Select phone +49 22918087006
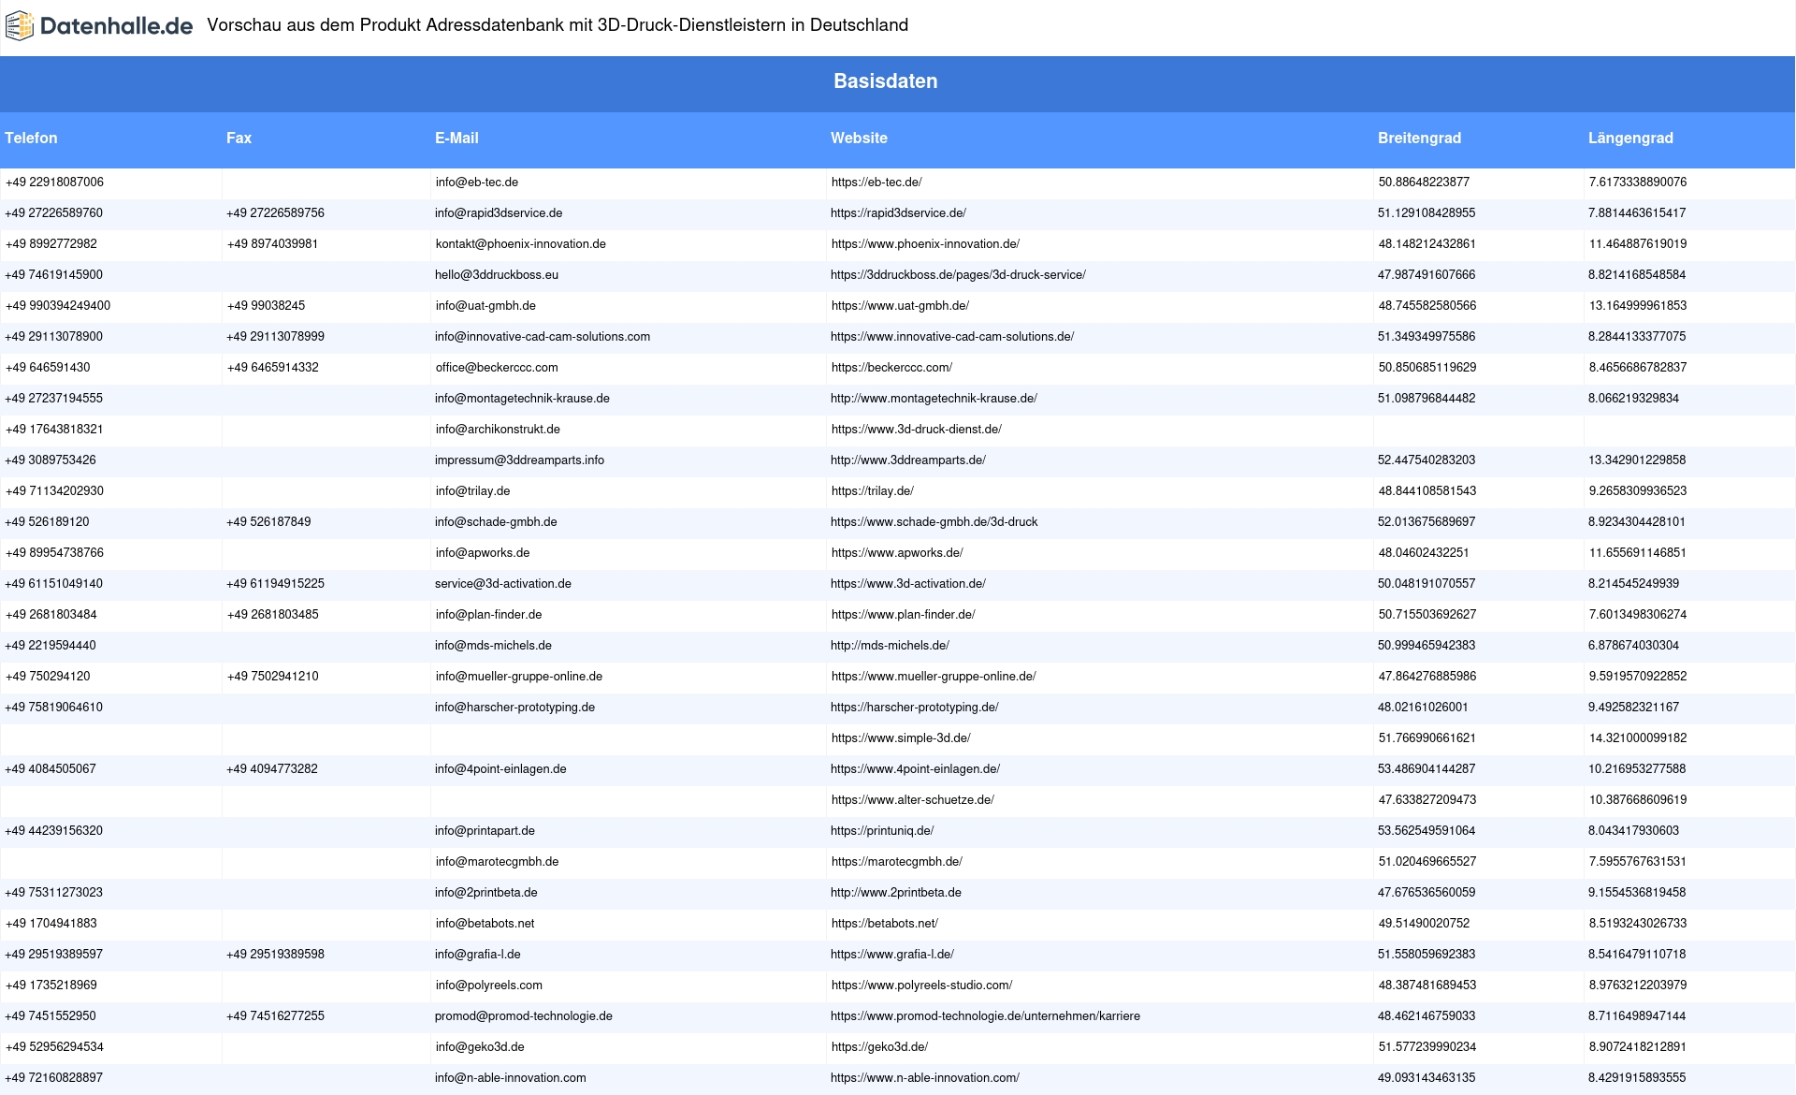 pos(55,182)
